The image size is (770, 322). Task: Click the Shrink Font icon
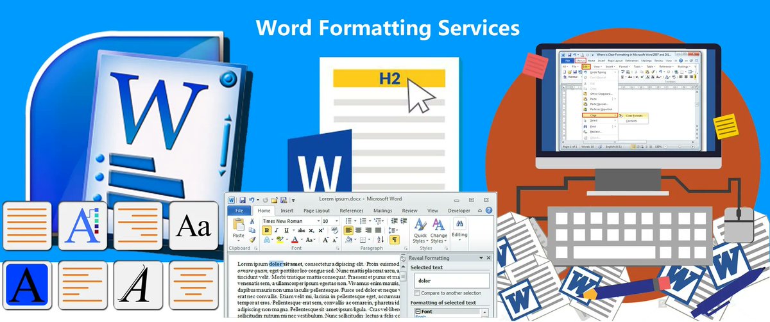coord(335,240)
